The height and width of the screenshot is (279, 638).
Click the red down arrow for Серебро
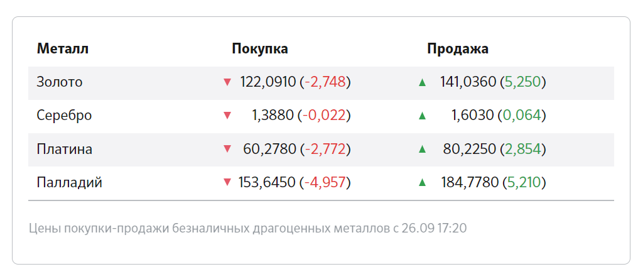point(227,116)
